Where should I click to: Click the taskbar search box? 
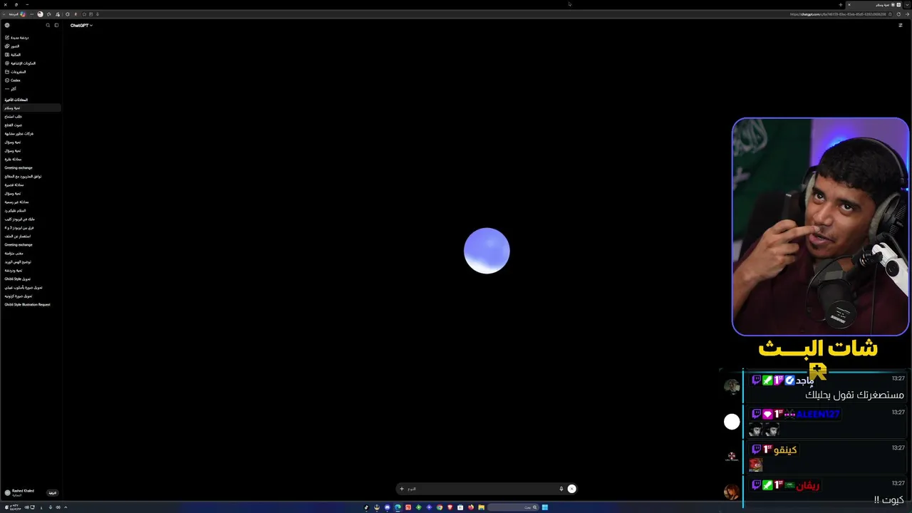513,507
